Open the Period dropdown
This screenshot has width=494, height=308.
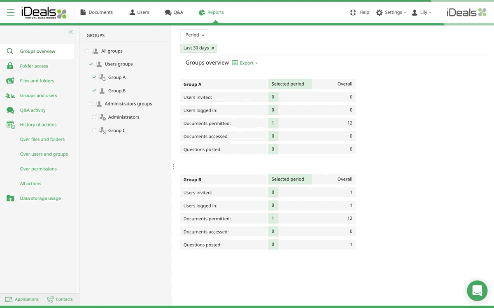[194, 35]
